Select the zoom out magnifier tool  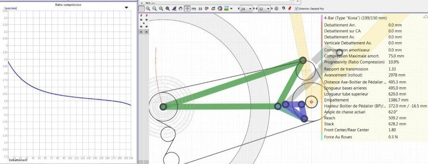tap(155, 8)
